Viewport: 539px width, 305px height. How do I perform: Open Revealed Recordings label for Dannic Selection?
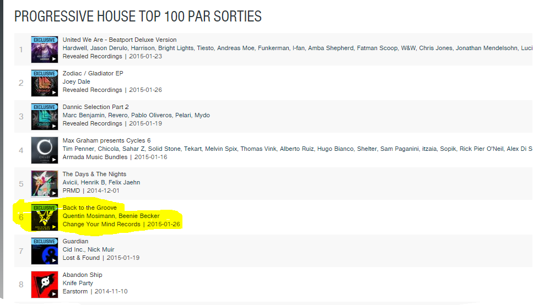click(92, 124)
